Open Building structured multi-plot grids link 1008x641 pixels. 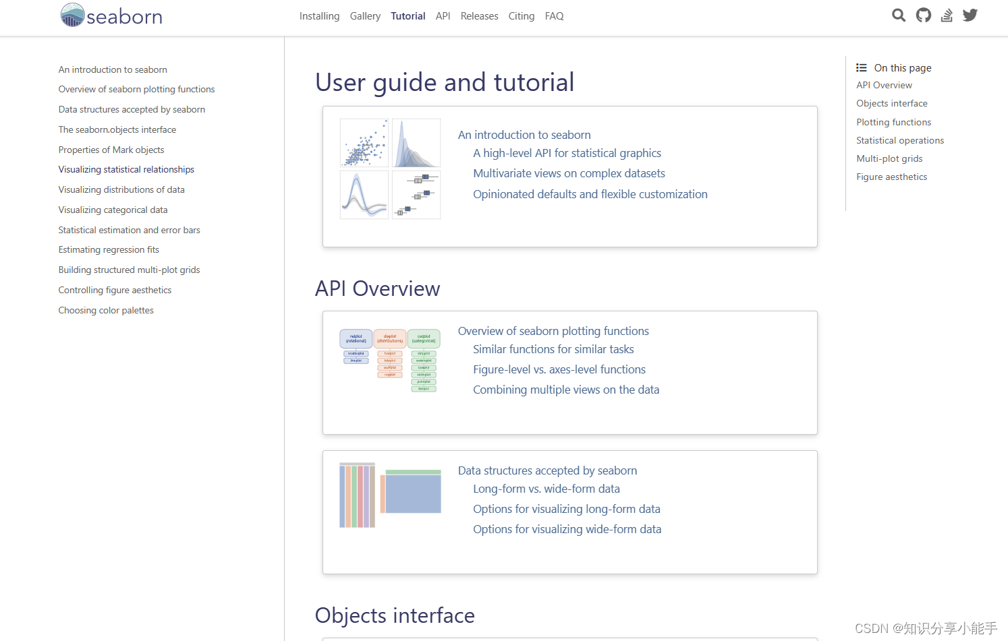click(129, 270)
